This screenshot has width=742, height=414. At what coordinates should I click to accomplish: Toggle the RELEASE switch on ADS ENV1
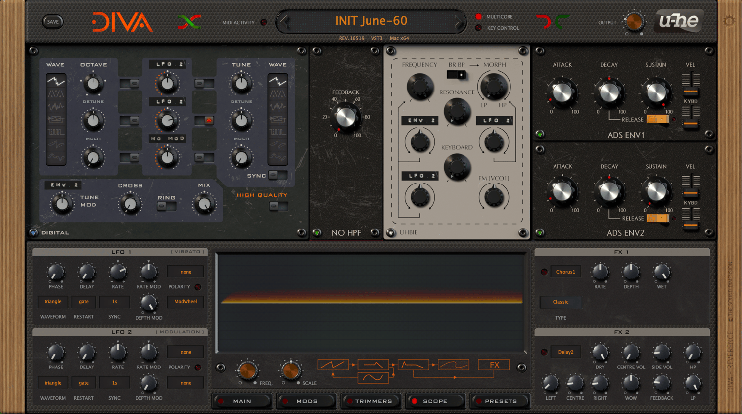pos(657,119)
